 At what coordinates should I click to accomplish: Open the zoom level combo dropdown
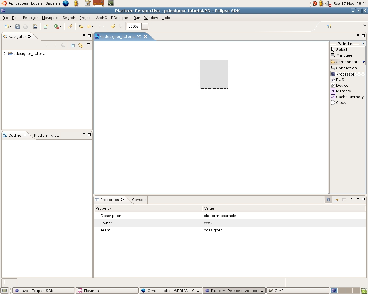[145, 26]
